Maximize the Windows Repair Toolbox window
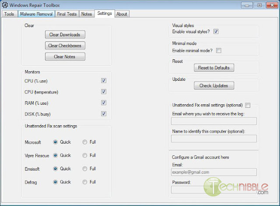Screen dimensions: 280x206 point(259,5)
